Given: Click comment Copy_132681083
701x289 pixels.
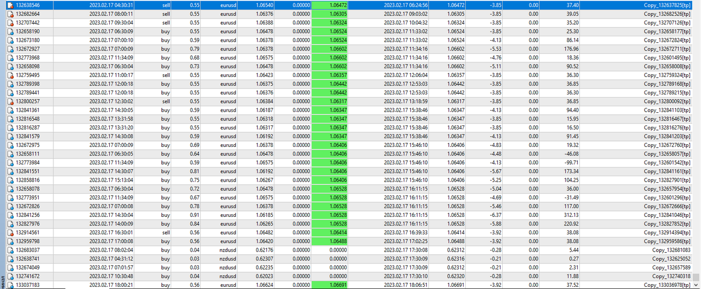Looking at the screenshot, I should [672, 250].
